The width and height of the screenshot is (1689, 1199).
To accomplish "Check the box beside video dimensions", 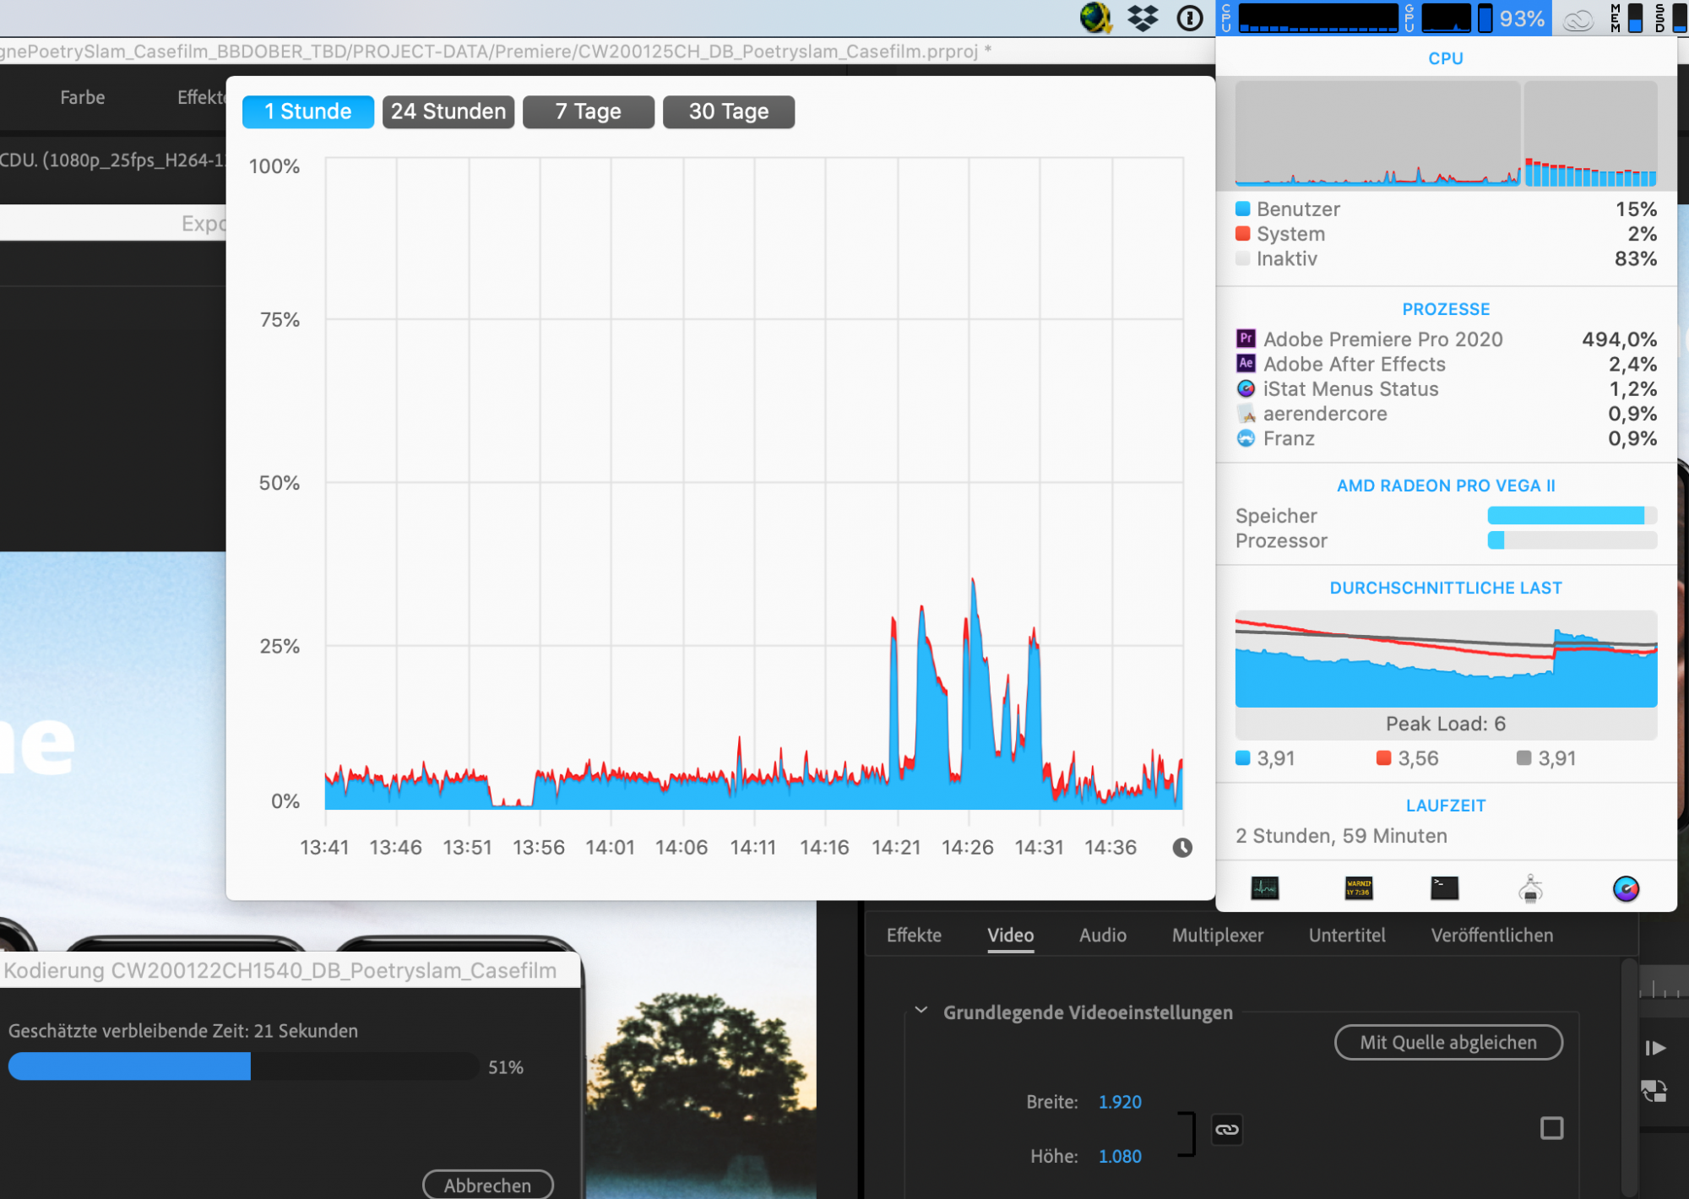I will pyautogui.click(x=1551, y=1128).
